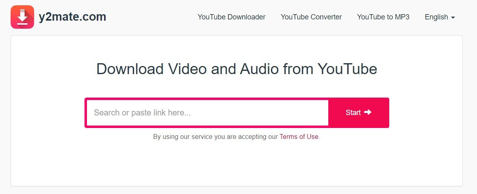Viewport: 477px width, 194px height.
Task: Click the y2mate.com site name text
Action: tap(72, 17)
